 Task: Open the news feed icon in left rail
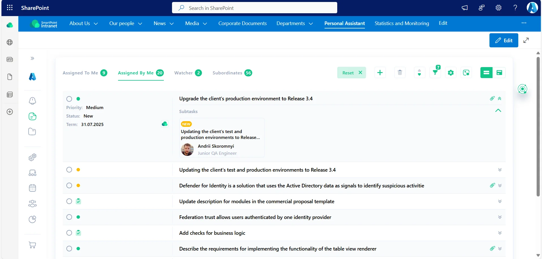[10, 59]
